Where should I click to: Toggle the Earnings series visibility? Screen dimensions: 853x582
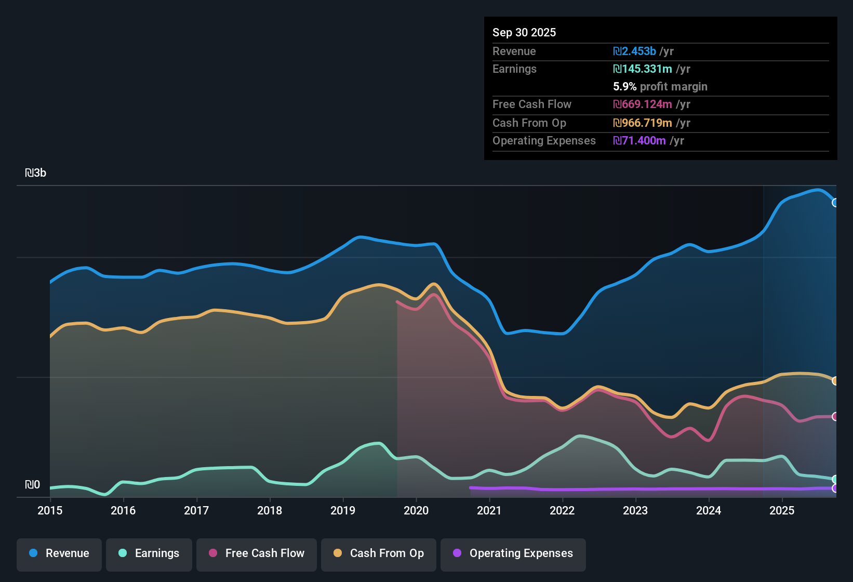click(x=149, y=553)
